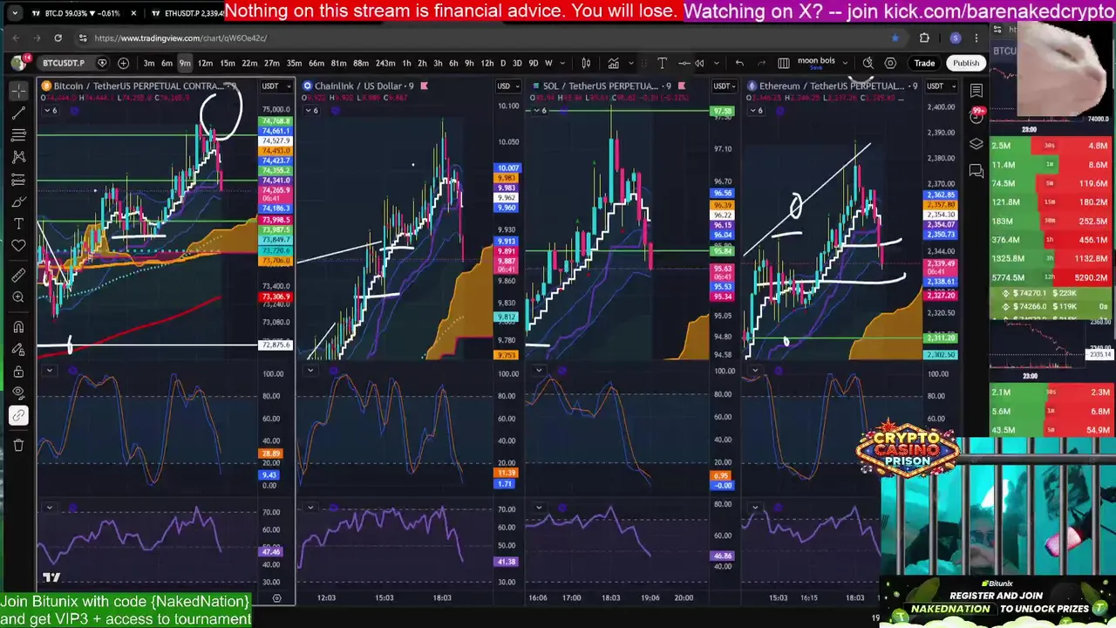The width and height of the screenshot is (1116, 628).
Task: Switch to the 9m timeframe
Action: click(x=185, y=63)
